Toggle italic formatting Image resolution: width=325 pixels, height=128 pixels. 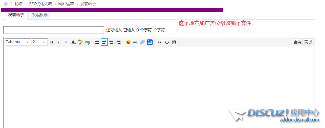[x=59, y=42]
